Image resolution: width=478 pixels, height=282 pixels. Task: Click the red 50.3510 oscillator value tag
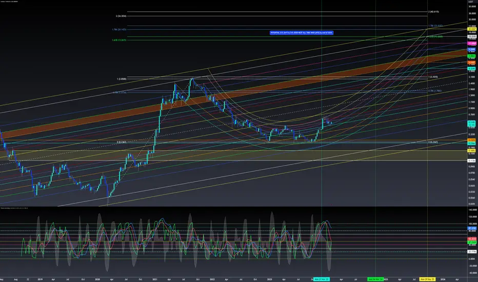[x=472, y=239]
